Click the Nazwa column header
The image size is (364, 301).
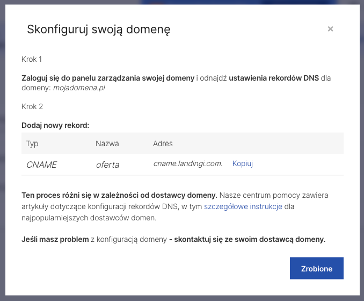(x=107, y=144)
